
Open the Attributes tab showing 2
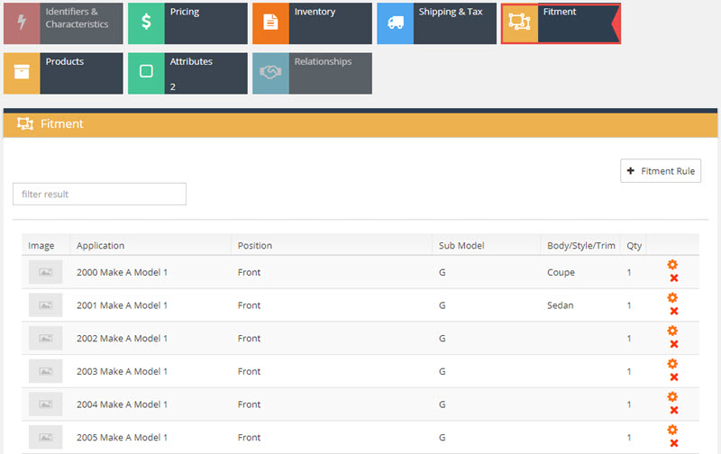[x=187, y=74]
